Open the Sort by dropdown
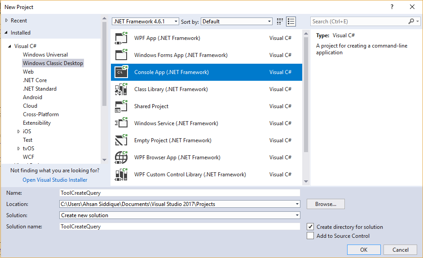This screenshot has height=258, width=423. coord(237,22)
